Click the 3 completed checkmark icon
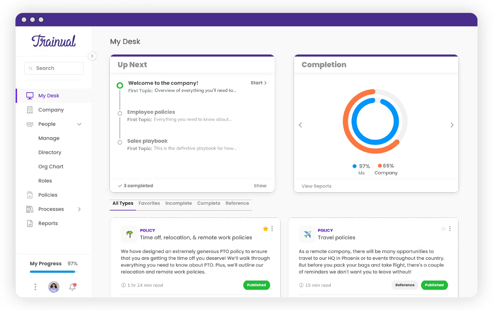This screenshot has width=493, height=310. tap(120, 186)
